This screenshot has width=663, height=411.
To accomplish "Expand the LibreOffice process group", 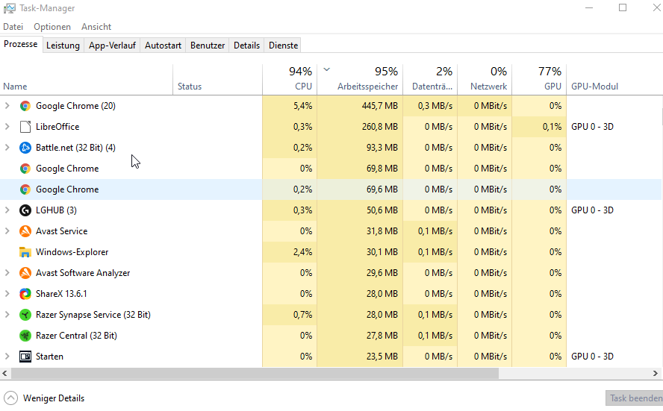I will click(x=7, y=127).
